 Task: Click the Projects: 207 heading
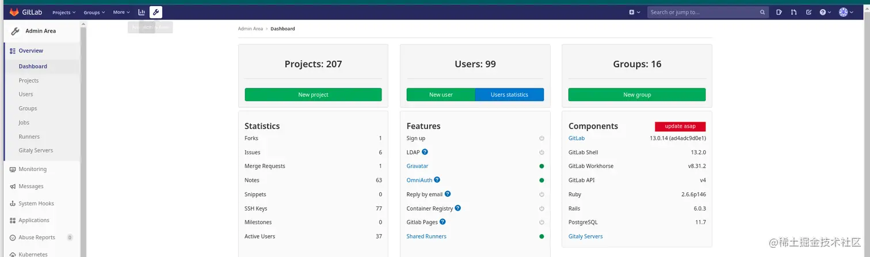313,64
